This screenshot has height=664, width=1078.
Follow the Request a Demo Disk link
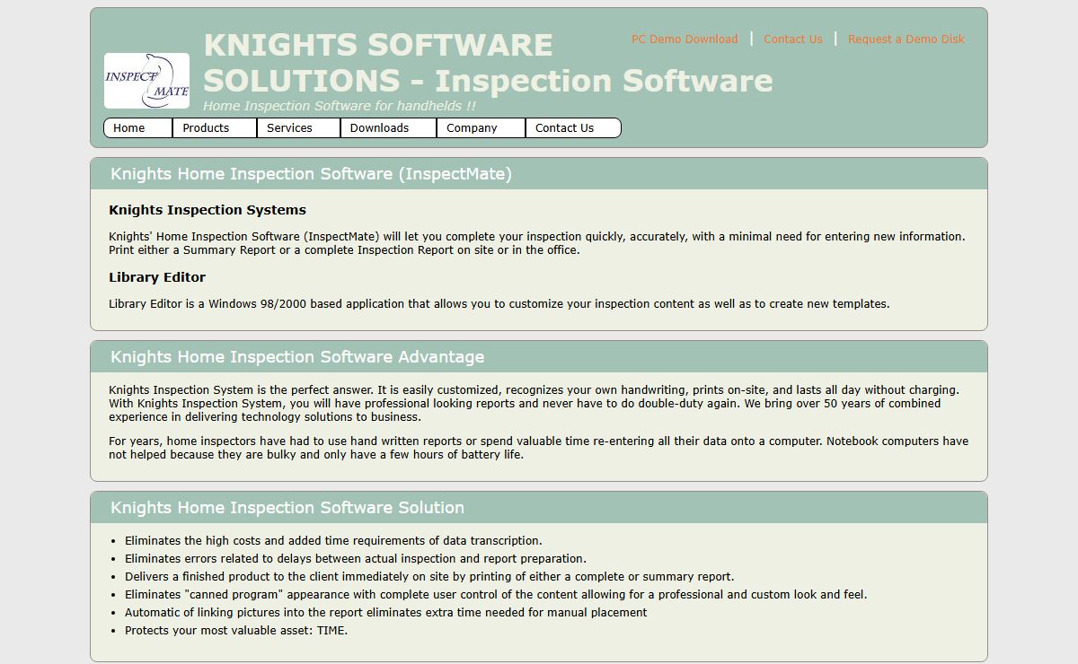coord(906,39)
